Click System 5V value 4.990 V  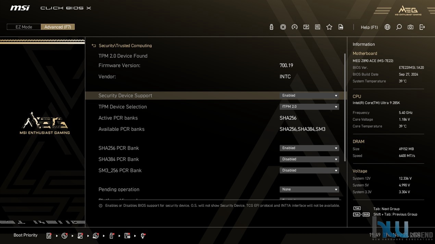[x=405, y=185]
